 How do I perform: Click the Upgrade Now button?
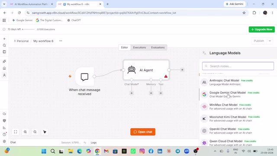261,29
